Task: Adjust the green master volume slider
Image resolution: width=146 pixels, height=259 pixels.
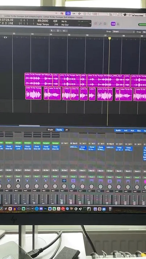Action: point(142,25)
